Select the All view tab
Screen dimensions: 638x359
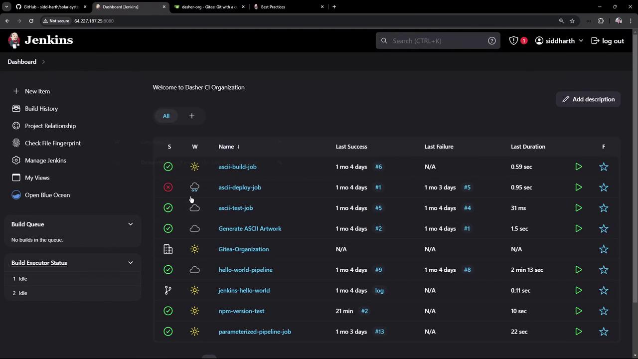point(166,116)
